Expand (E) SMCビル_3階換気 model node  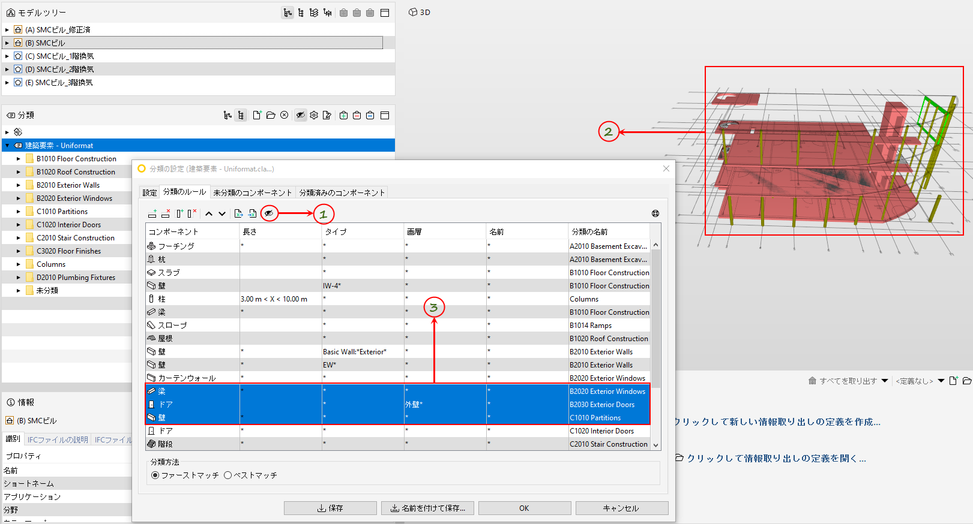click(7, 82)
